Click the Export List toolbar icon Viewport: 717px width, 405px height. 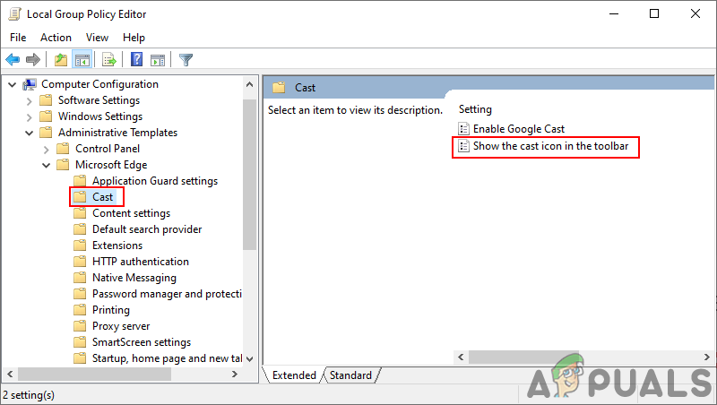pyautogui.click(x=109, y=59)
